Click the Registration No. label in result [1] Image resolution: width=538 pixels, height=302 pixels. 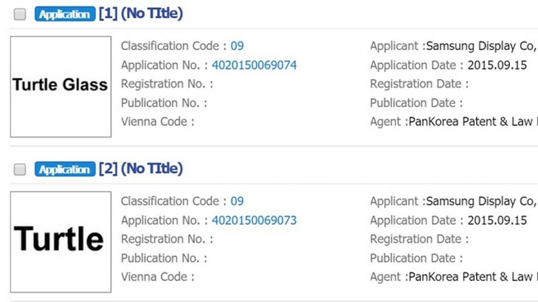pos(163,84)
